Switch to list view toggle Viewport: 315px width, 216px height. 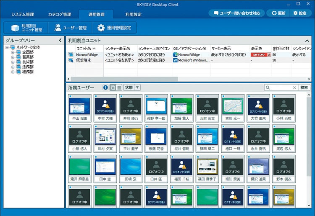pyautogui.click(x=119, y=87)
